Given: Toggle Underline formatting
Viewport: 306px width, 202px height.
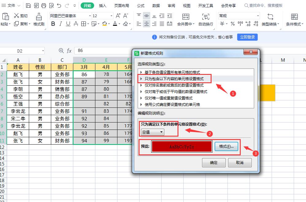Looking at the screenshot, I should click(x=68, y=24).
